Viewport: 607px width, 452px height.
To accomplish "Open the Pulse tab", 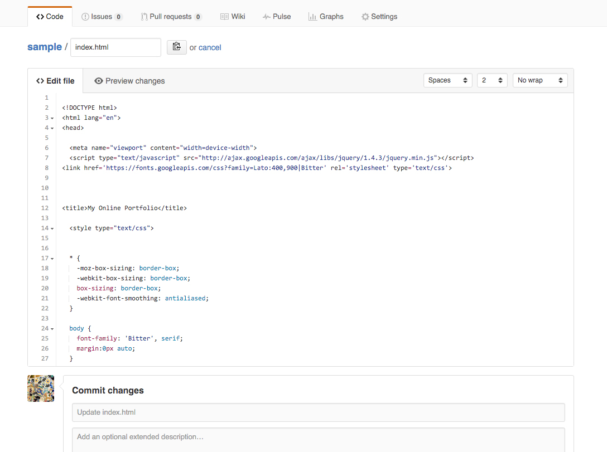I will (276, 17).
